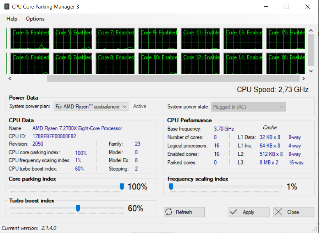Image resolution: width=319 pixels, height=233 pixels.
Task: Click the CPU name AMD Ryzen 7 2700X
Action: click(x=77, y=128)
